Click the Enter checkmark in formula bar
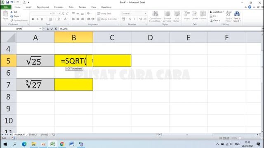This screenshot has width=264, height=148. click(52, 29)
